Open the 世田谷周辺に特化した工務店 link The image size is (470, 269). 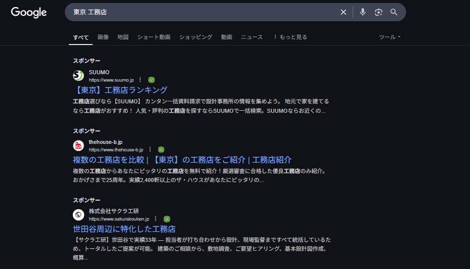(124, 229)
